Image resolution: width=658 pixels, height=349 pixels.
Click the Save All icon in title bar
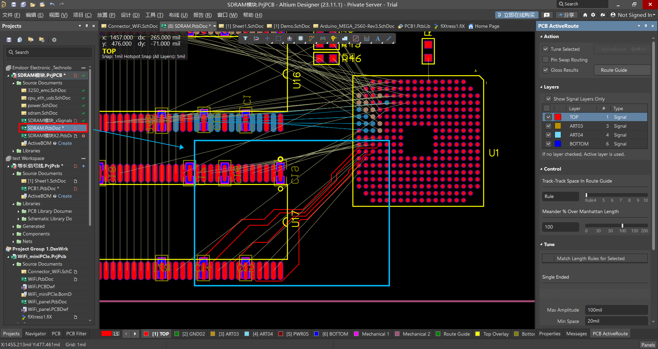[23, 4]
